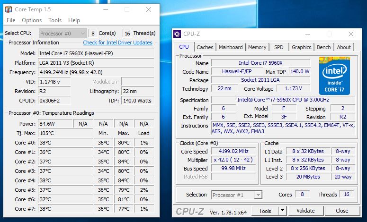Open the Help menu in Core Temp
The image size is (367, 222).
click(74, 20)
